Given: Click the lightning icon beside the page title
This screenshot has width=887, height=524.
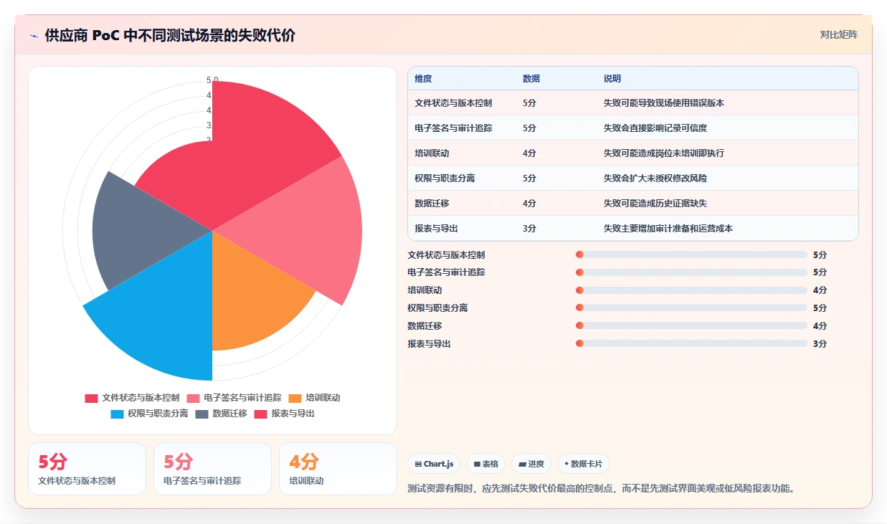Looking at the screenshot, I should 34,36.
